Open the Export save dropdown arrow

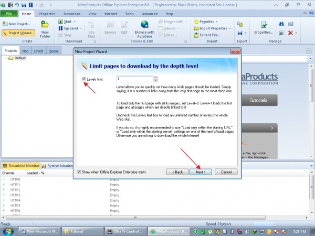[x=245, y=33]
